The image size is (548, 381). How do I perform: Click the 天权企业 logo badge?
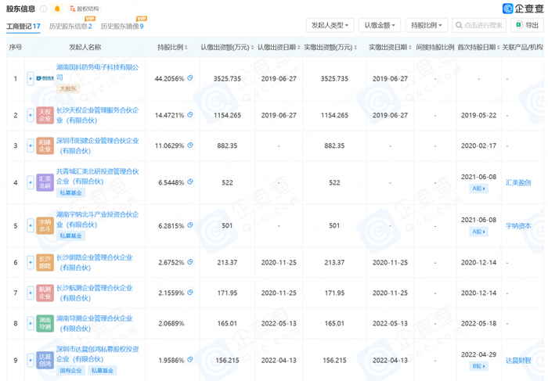click(45, 115)
